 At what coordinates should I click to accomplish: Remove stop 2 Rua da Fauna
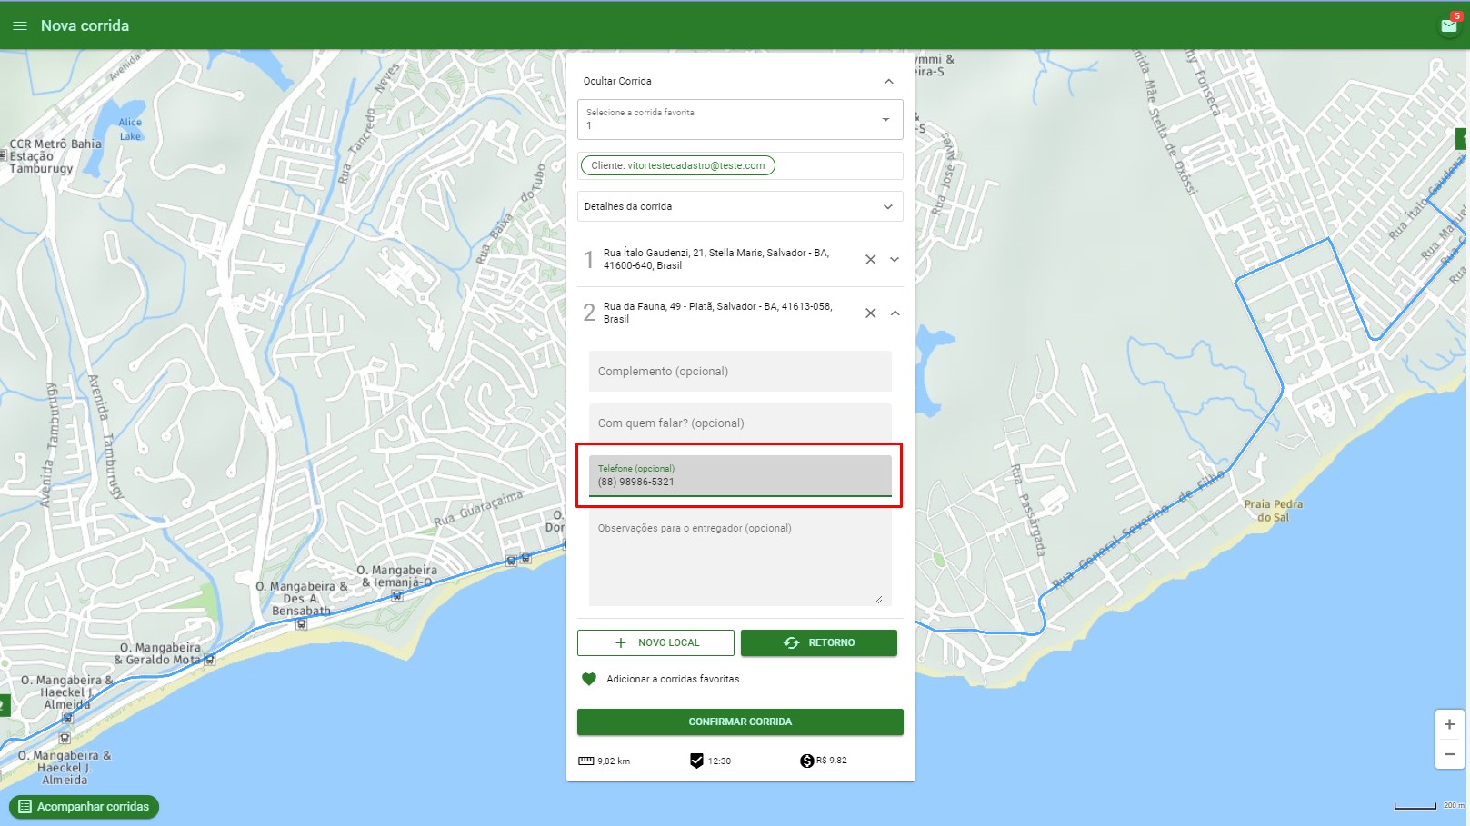point(870,313)
